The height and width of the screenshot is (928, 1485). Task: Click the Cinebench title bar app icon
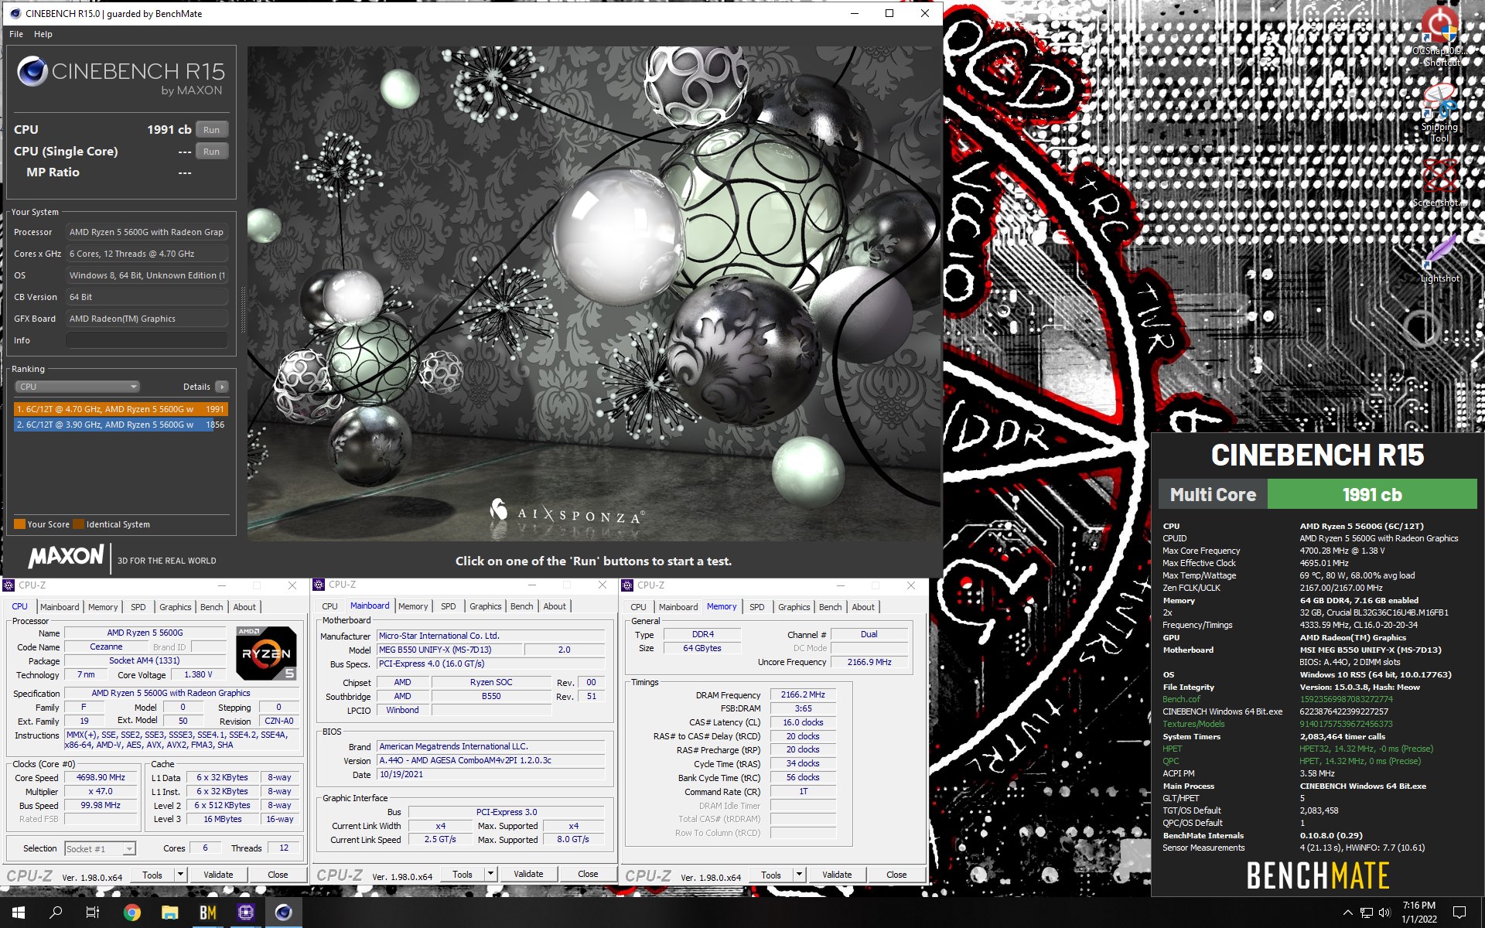coord(14,13)
